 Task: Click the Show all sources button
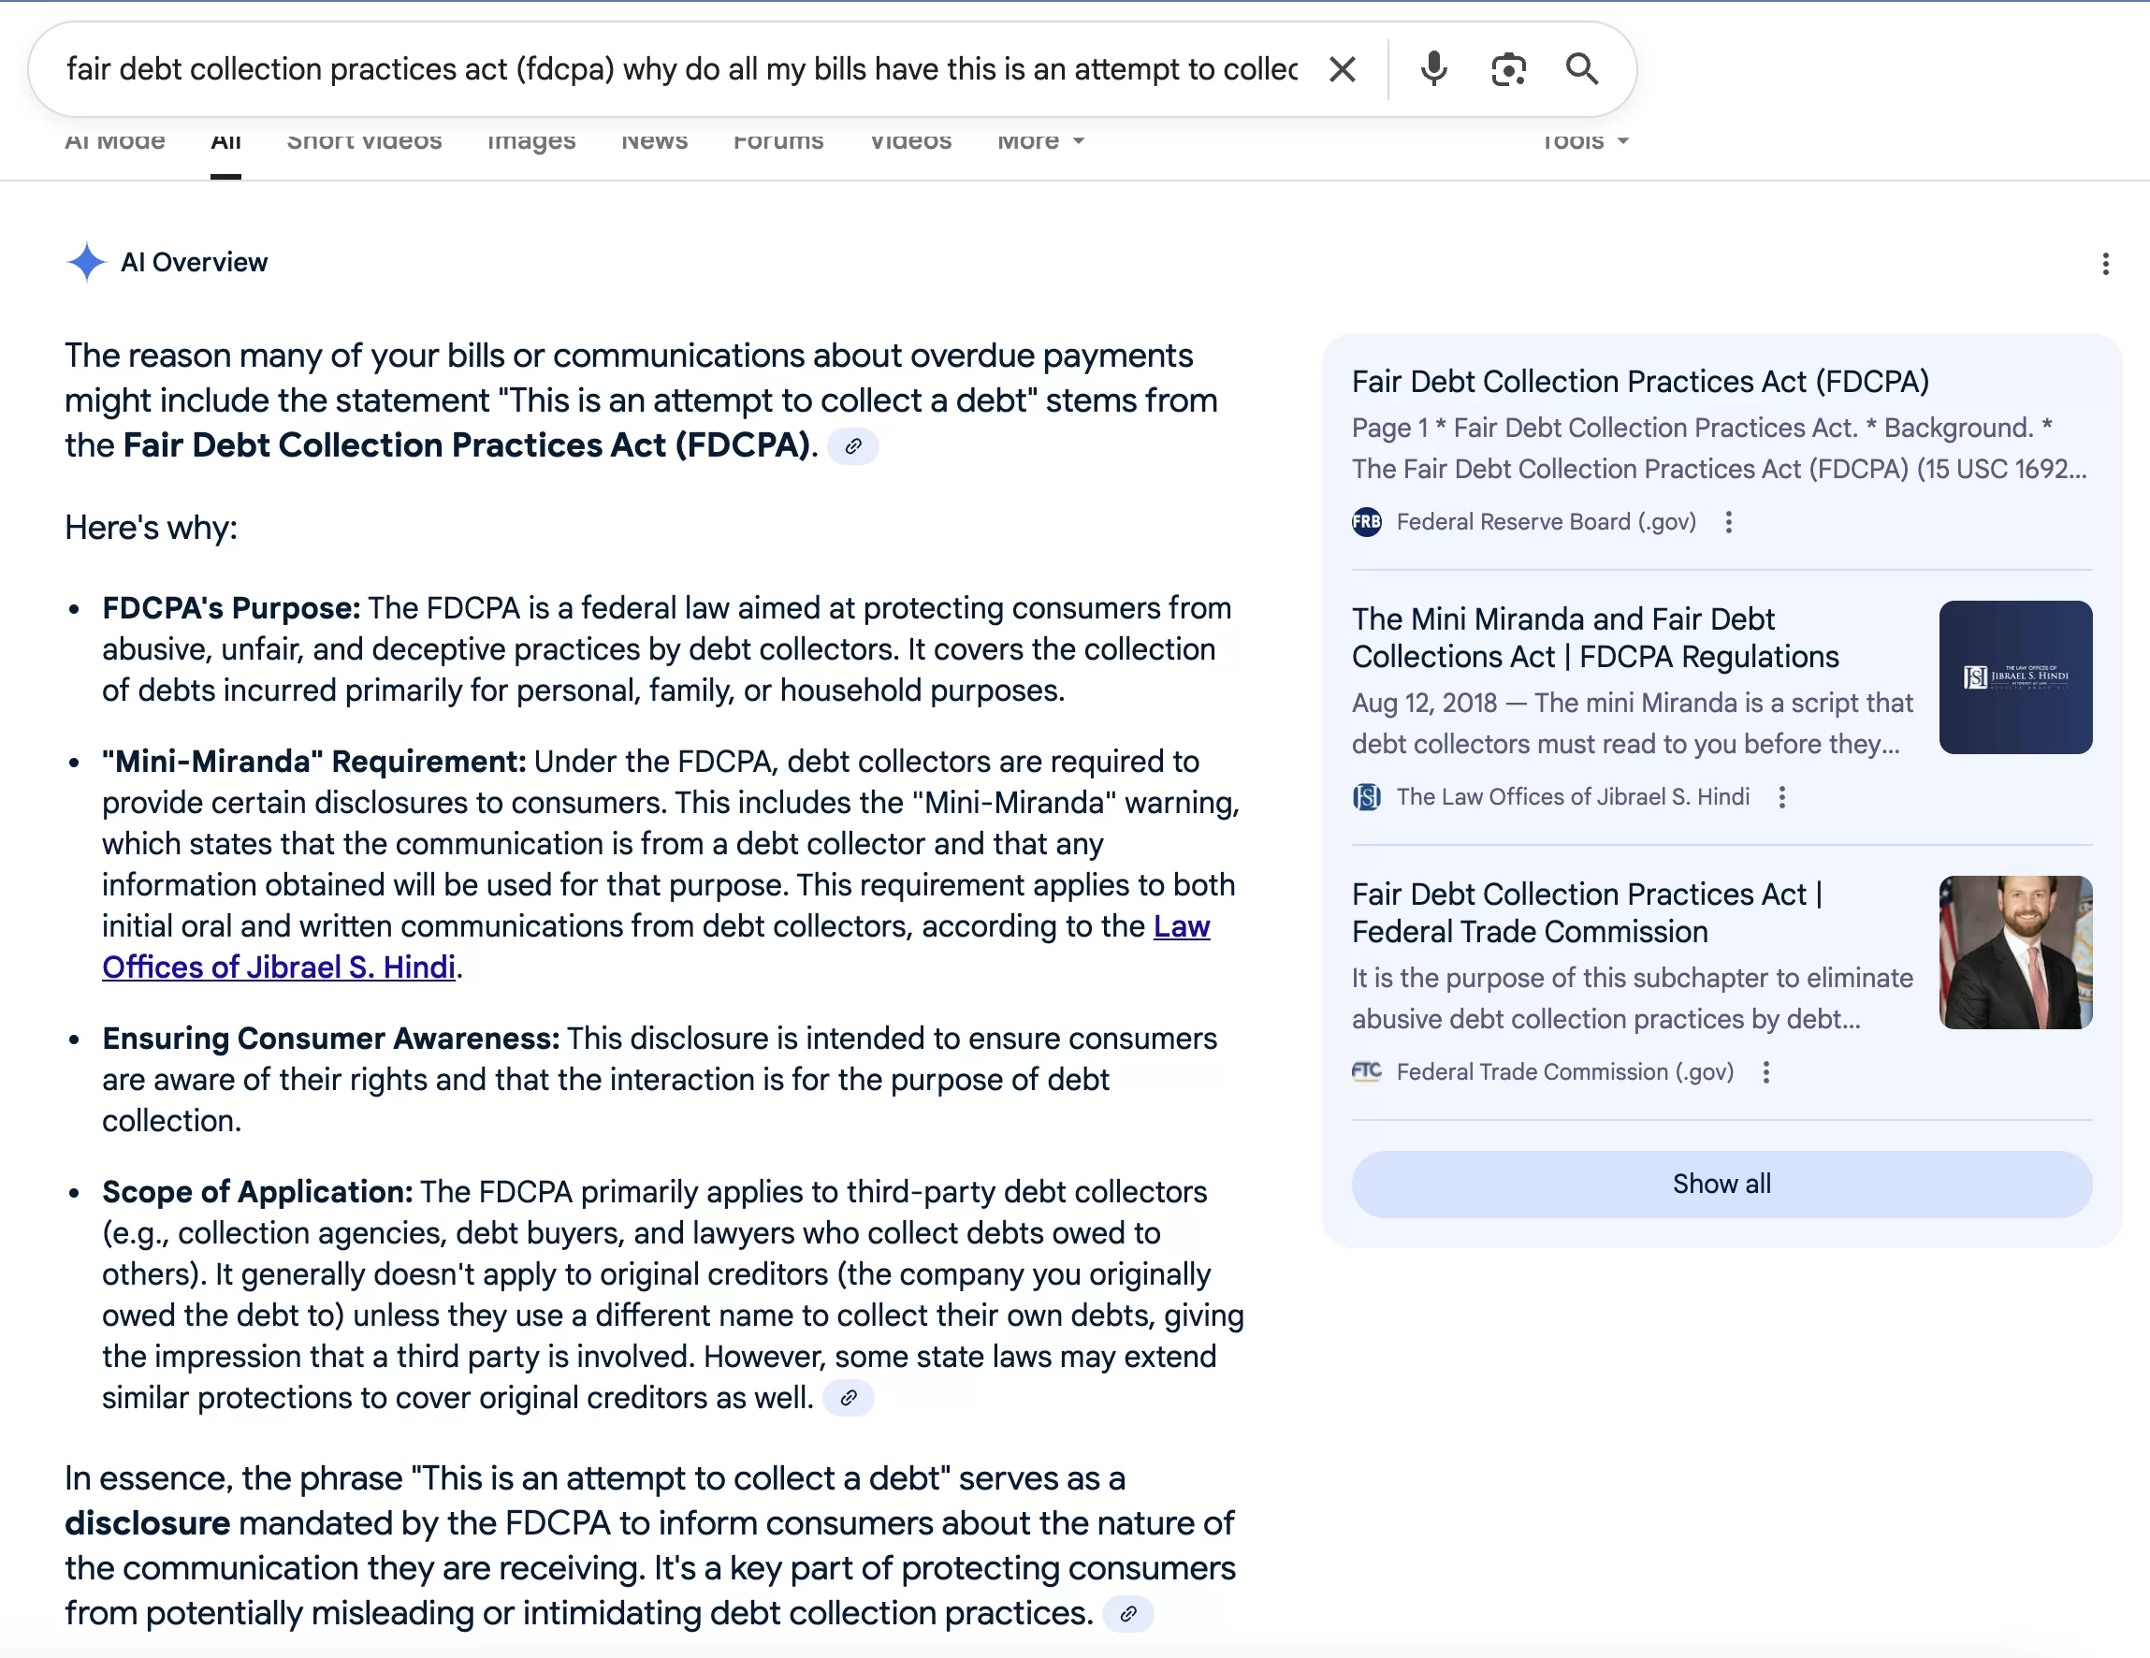(1721, 1185)
